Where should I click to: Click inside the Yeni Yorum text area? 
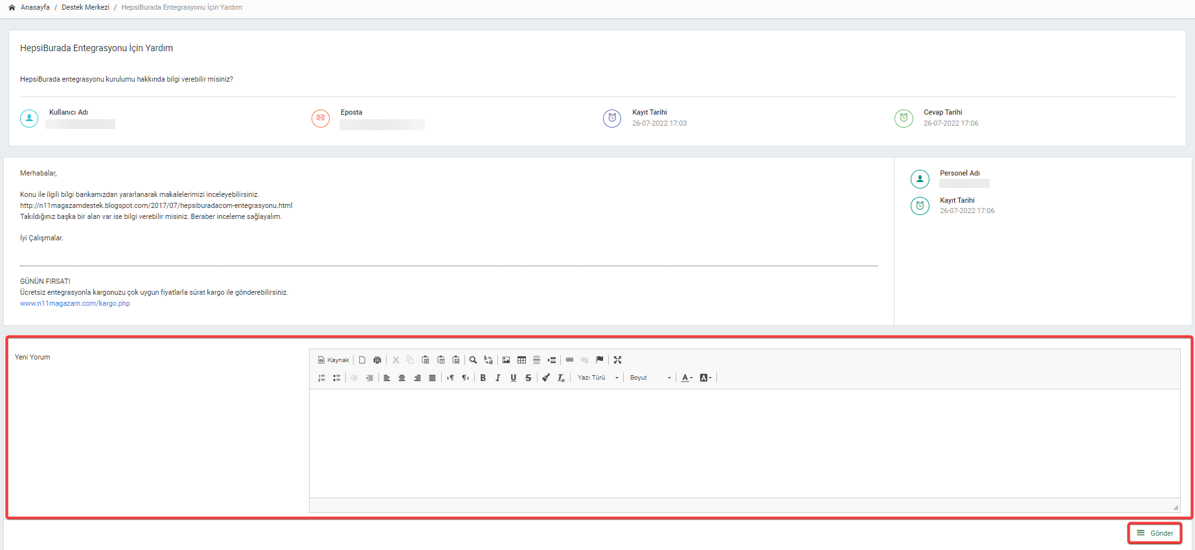coord(744,443)
